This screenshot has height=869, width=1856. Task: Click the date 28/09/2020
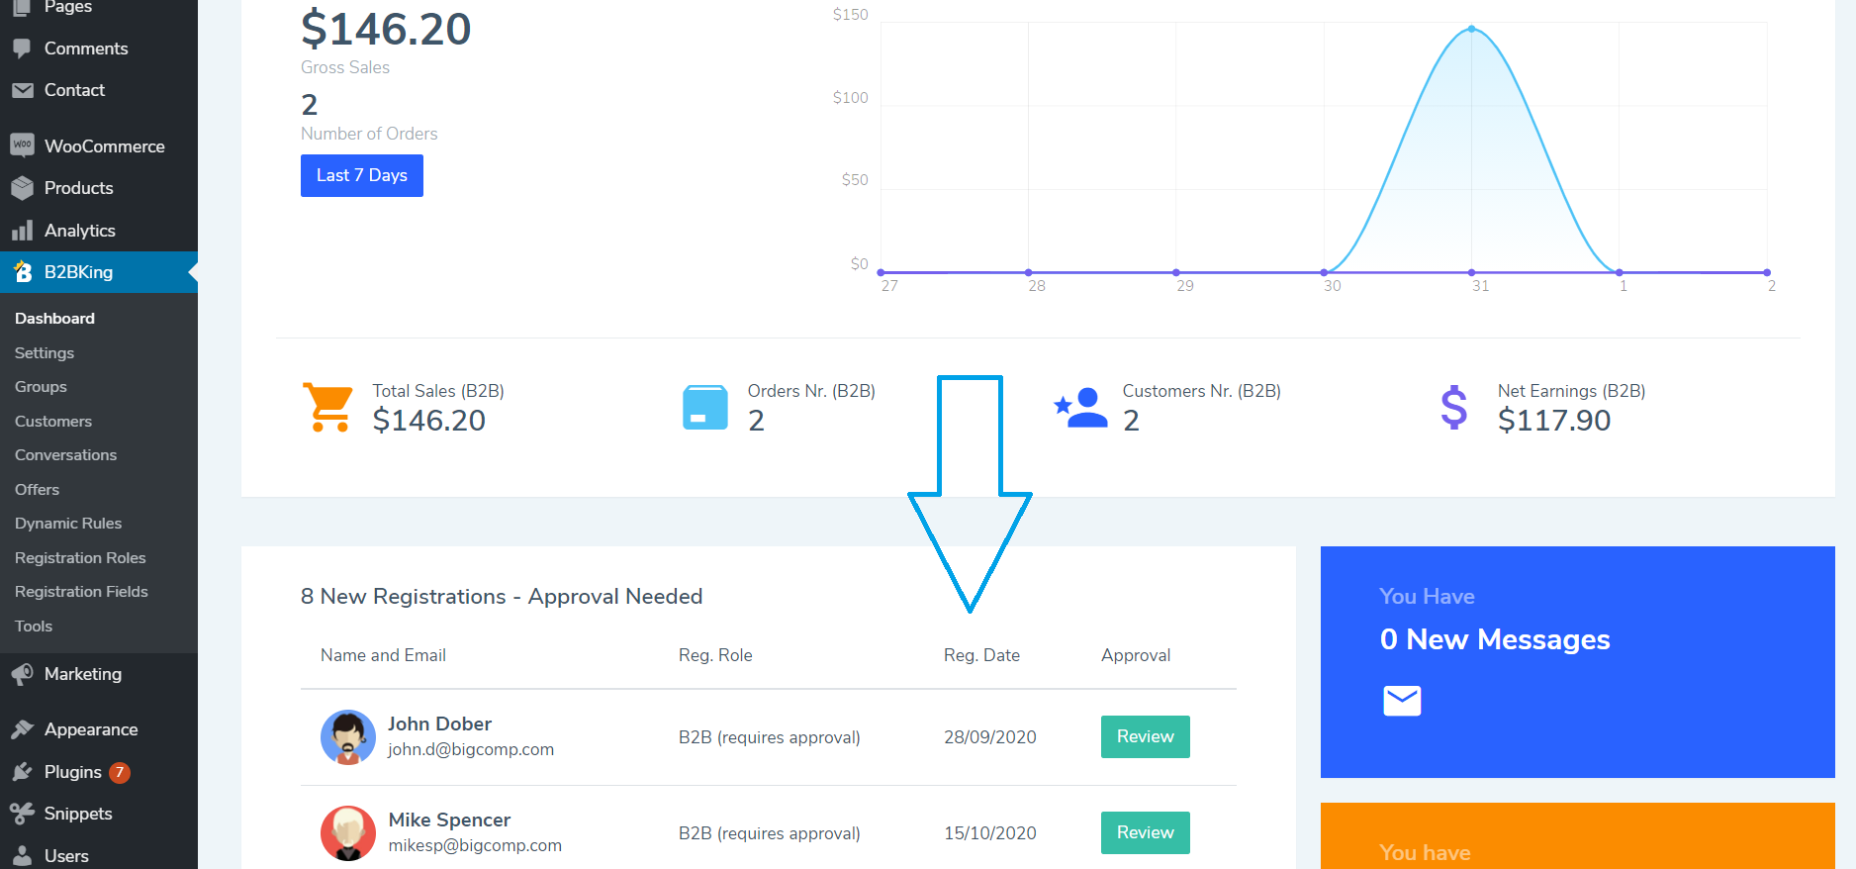tap(990, 737)
